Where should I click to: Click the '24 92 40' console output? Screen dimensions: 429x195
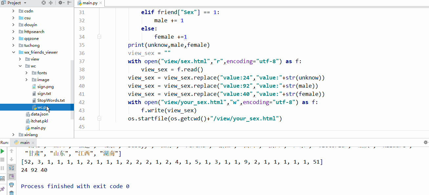coord(34,170)
